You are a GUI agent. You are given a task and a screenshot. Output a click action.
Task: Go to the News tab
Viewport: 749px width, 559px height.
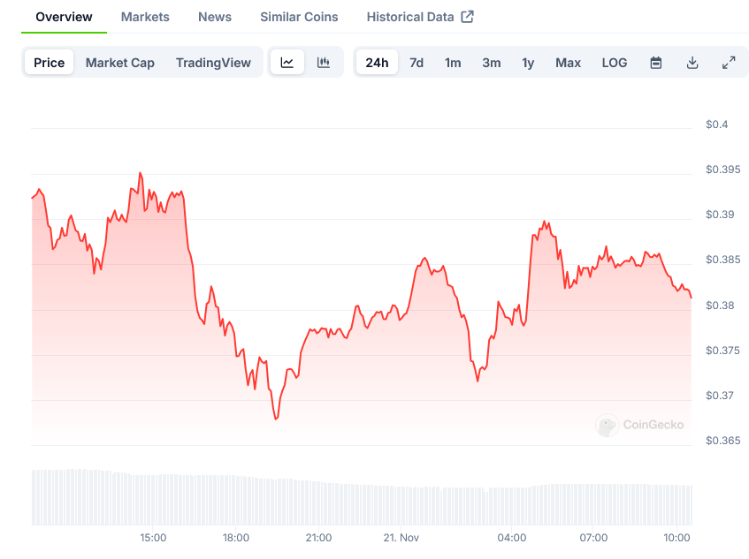[215, 17]
